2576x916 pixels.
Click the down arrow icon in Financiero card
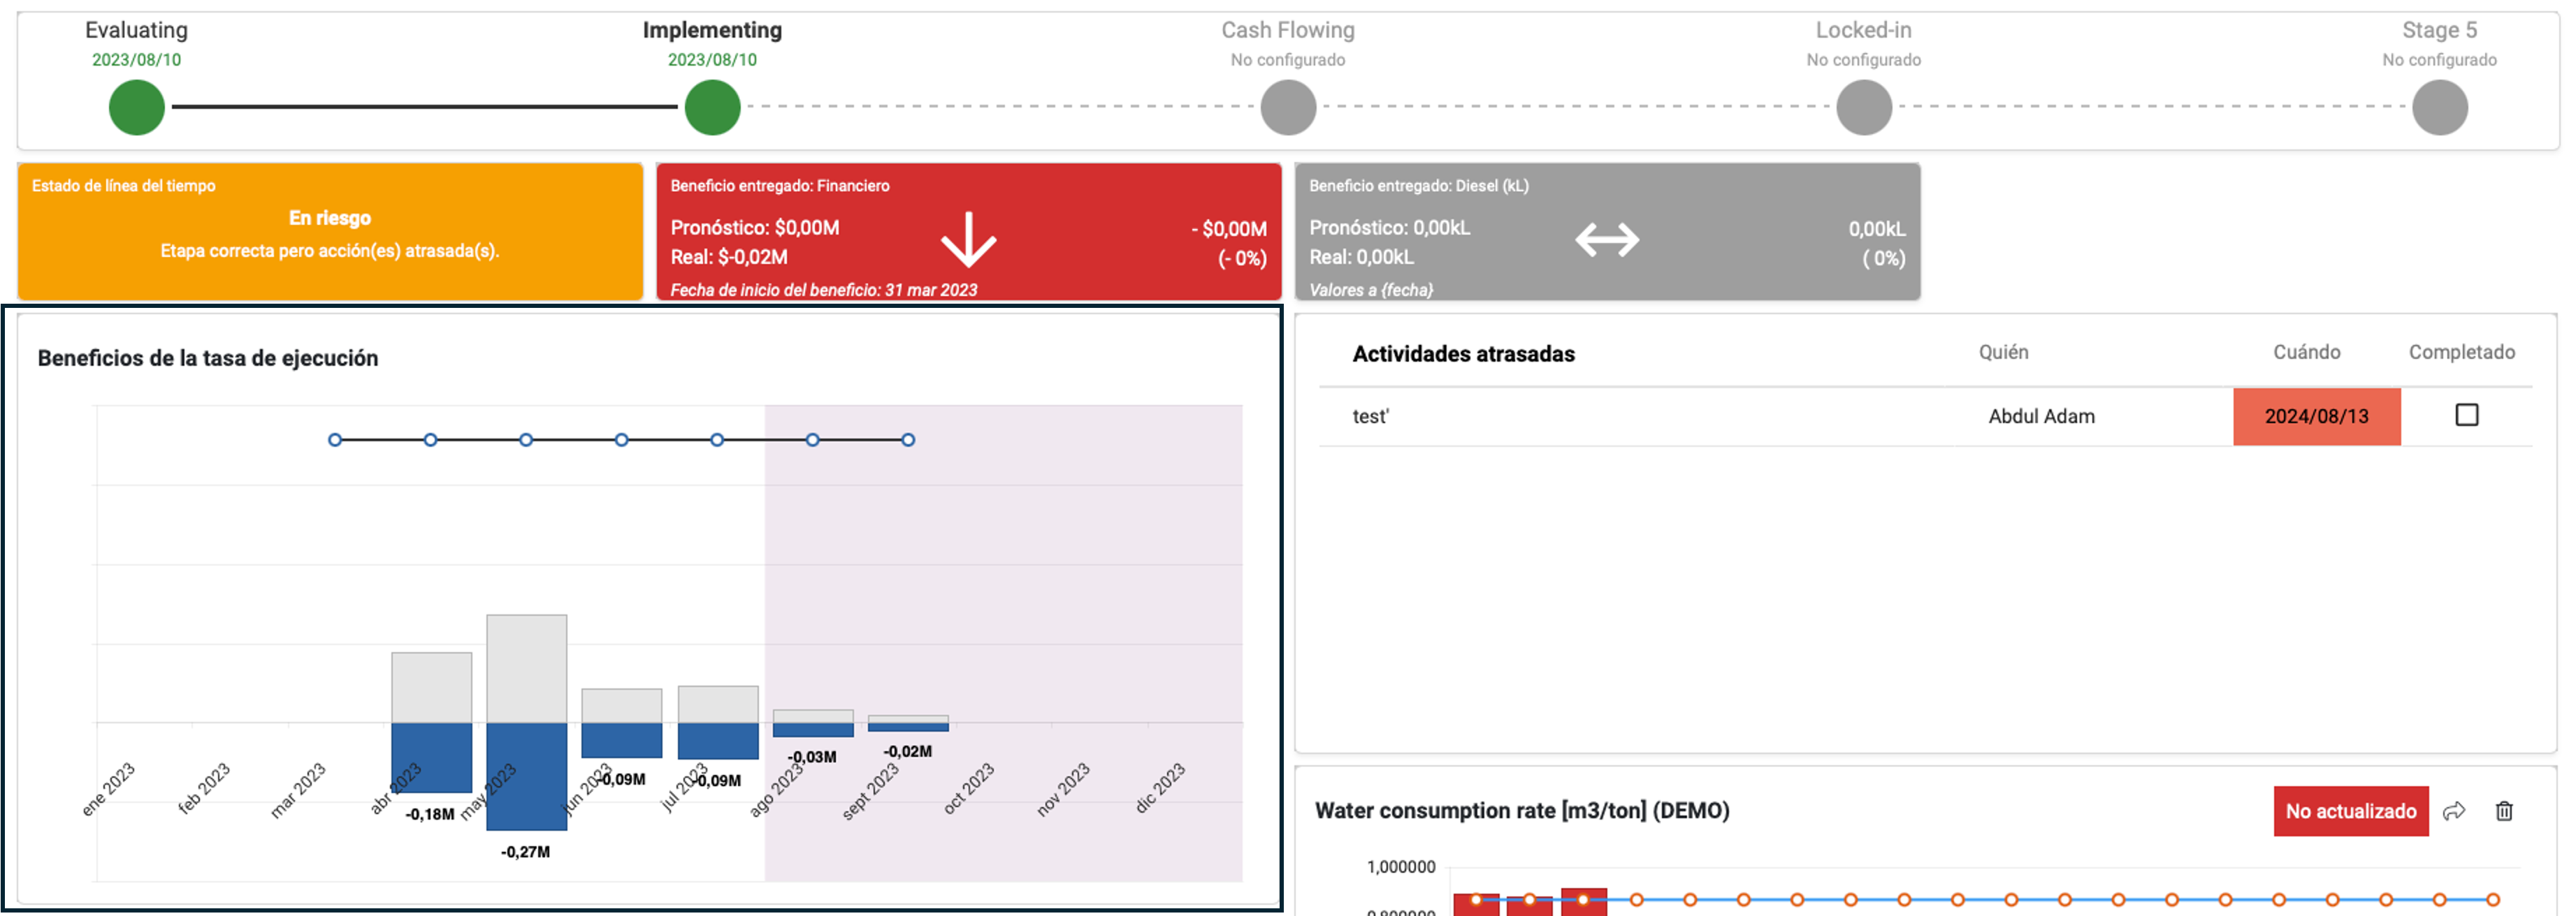pyautogui.click(x=968, y=239)
